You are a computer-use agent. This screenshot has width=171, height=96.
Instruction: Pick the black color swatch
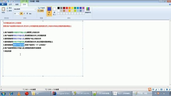coord(59,8)
